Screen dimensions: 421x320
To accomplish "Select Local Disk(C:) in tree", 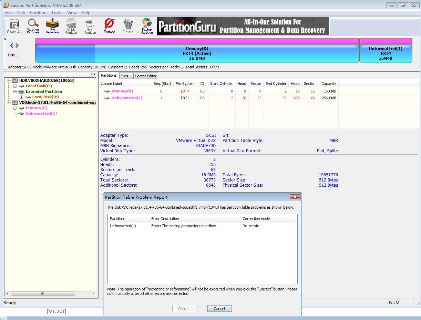I will [39, 86].
